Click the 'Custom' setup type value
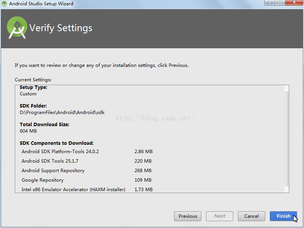 (x=28, y=94)
